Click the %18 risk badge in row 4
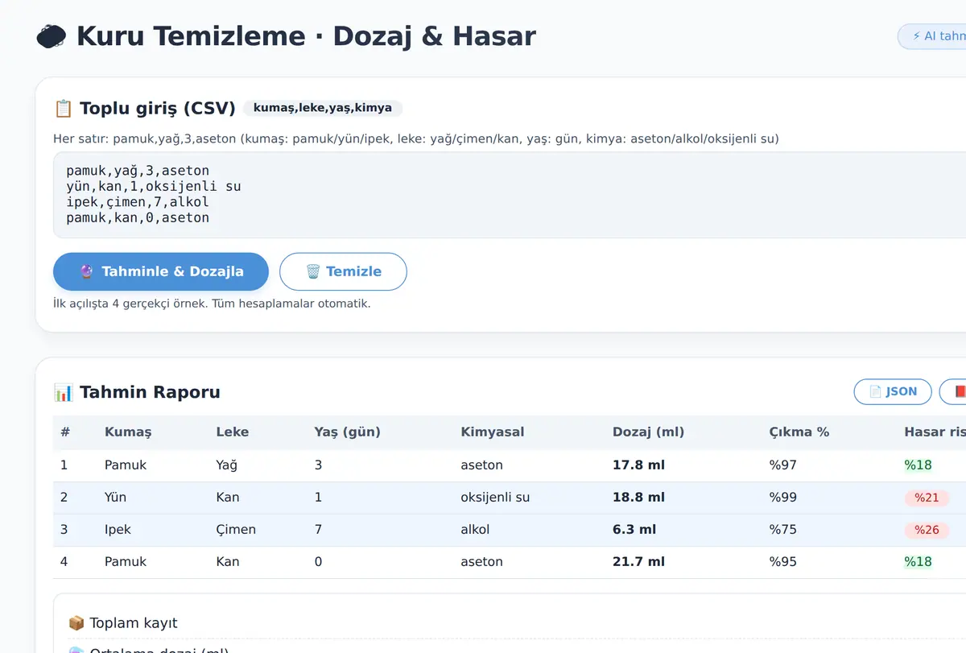Image resolution: width=966 pixels, height=653 pixels. pos(918,561)
